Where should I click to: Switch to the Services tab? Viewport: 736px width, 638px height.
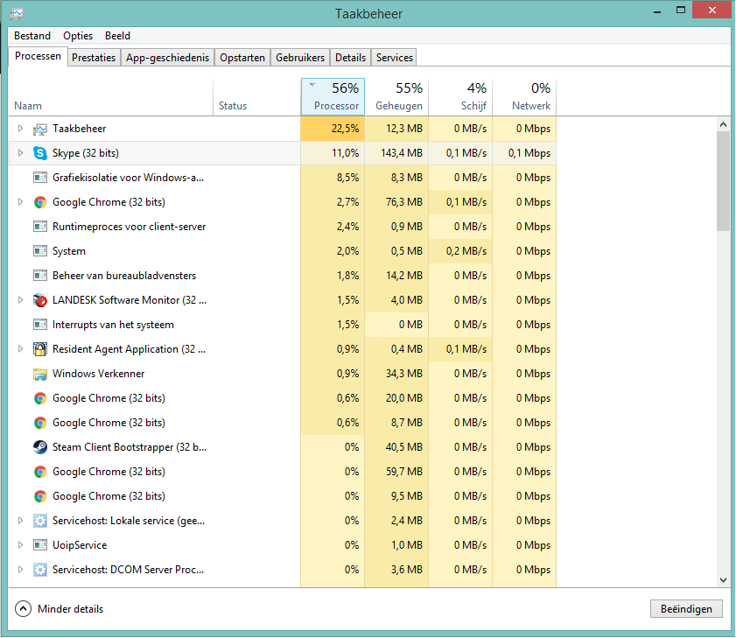point(395,57)
